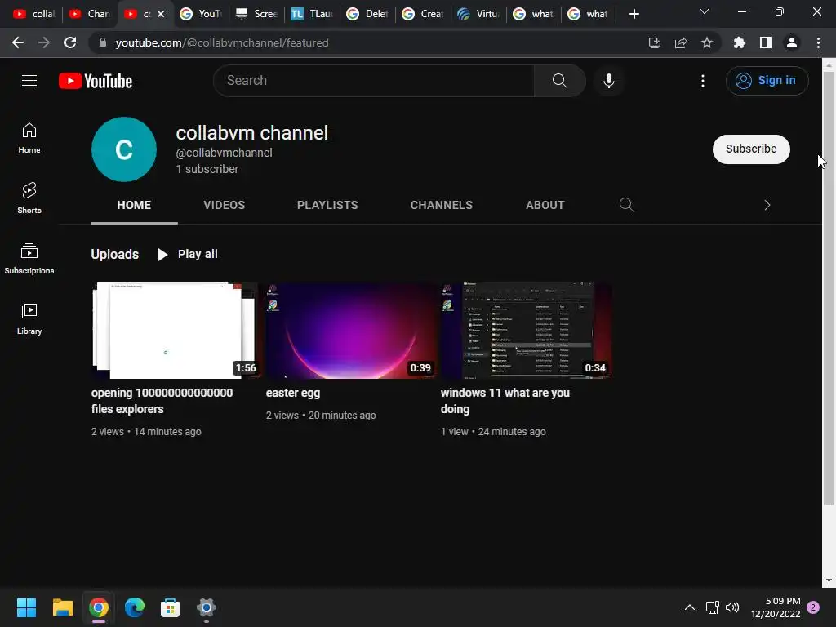This screenshot has width=836, height=627.
Task: Switch to the VIDEOS channel tab
Action: pos(224,205)
